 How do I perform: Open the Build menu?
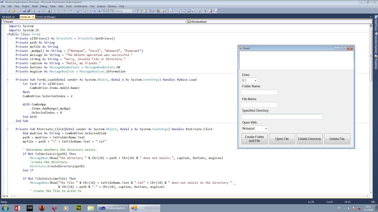pyautogui.click(x=35, y=6)
